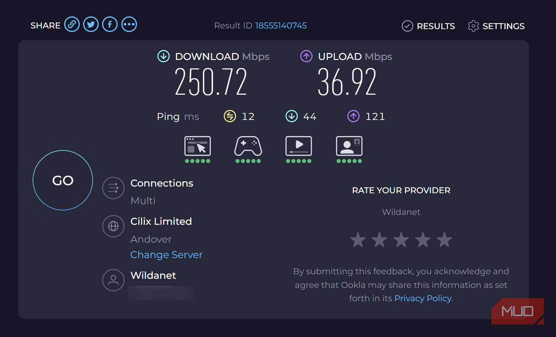The image size is (556, 337).
Task: Click the Change Server link
Action: [x=166, y=255]
